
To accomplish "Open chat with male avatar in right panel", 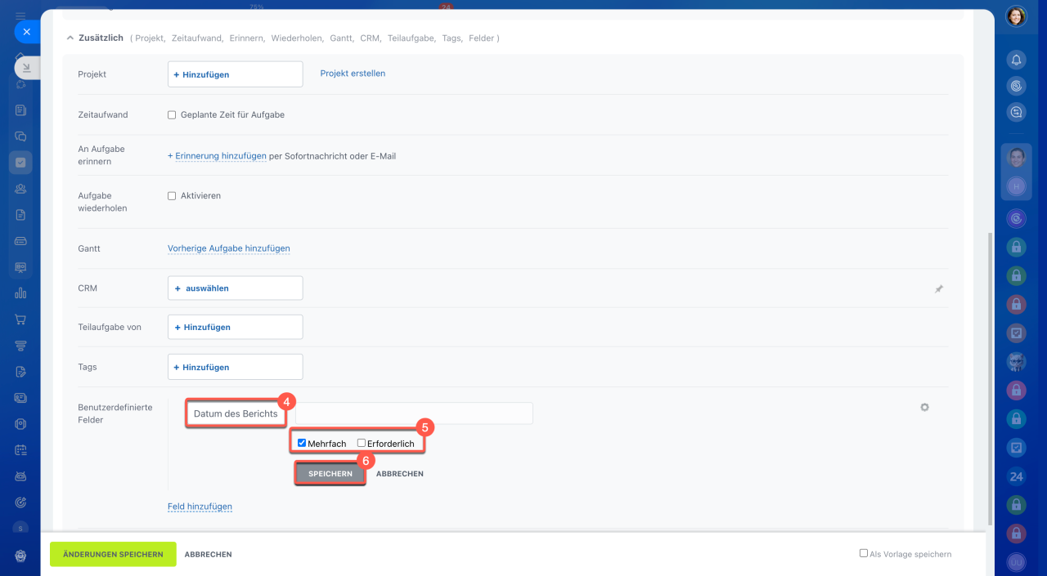I will point(1016,158).
